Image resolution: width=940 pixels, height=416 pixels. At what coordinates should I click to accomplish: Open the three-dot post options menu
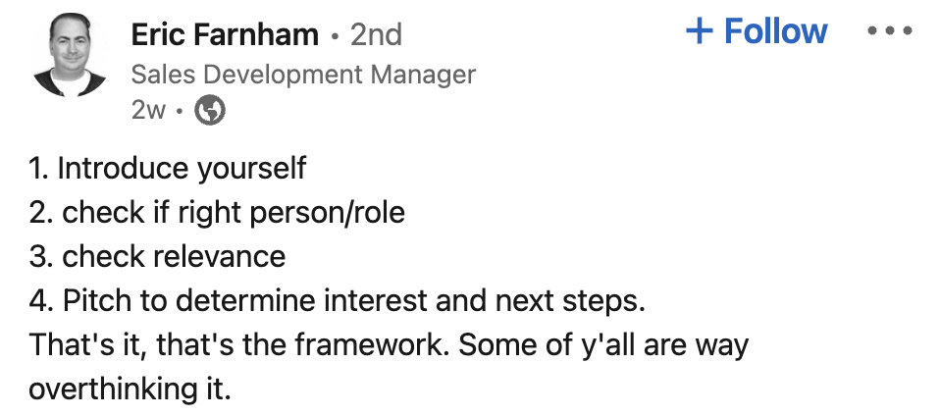pos(890,31)
